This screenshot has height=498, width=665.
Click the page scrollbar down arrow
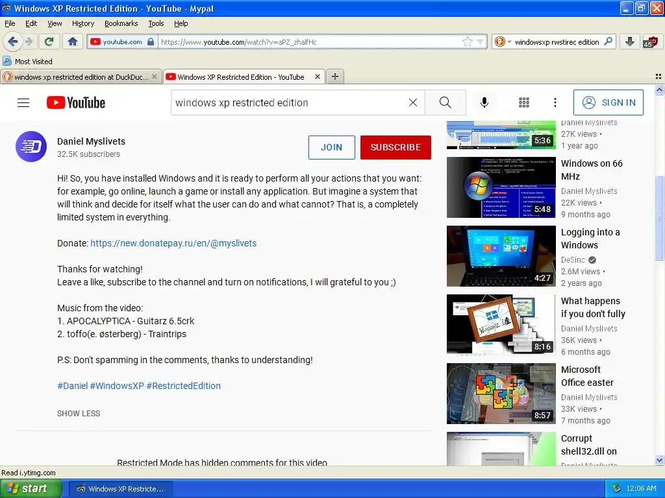point(659,460)
